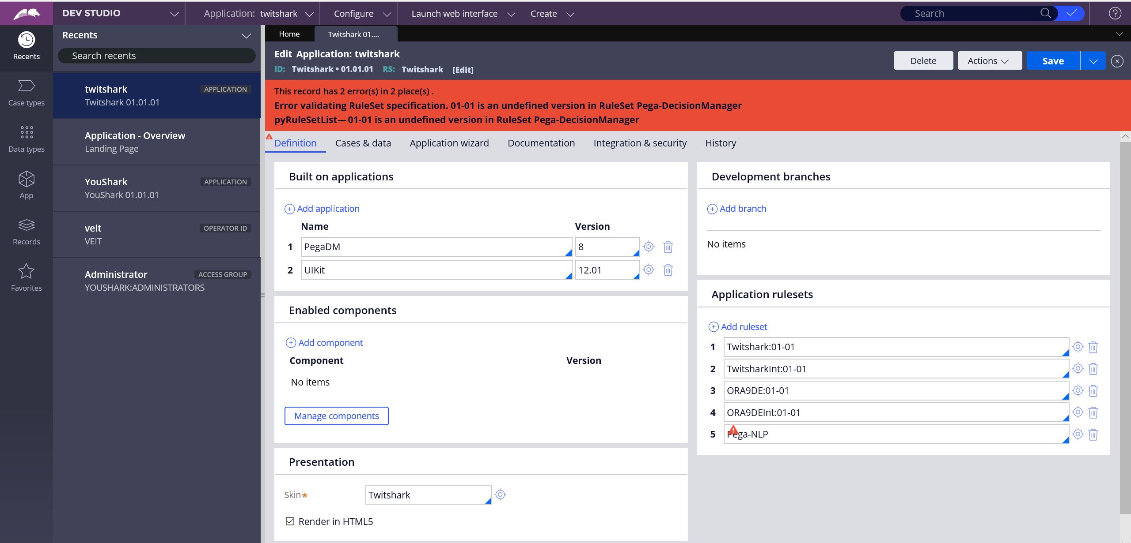Delete the UIKit built-on row
This screenshot has width=1131, height=543.
(668, 270)
